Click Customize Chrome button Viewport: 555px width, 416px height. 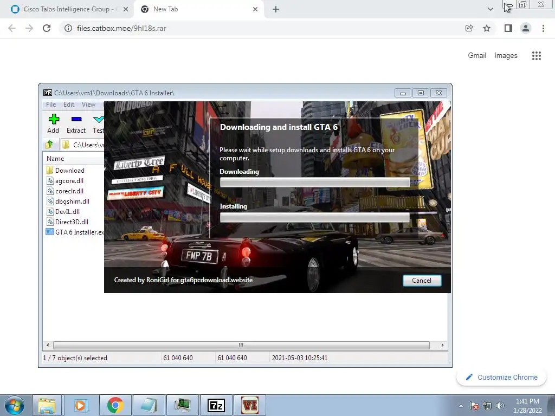pos(501,377)
